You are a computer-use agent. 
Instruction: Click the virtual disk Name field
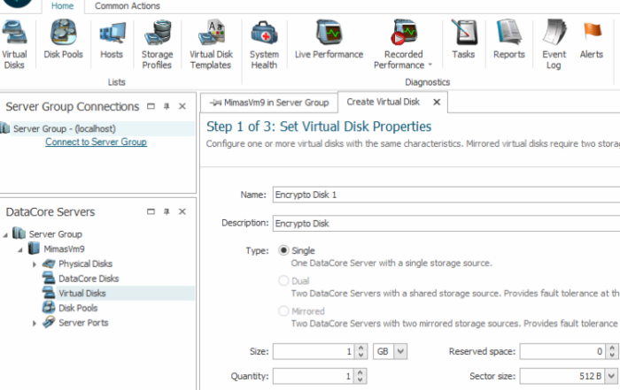point(443,195)
